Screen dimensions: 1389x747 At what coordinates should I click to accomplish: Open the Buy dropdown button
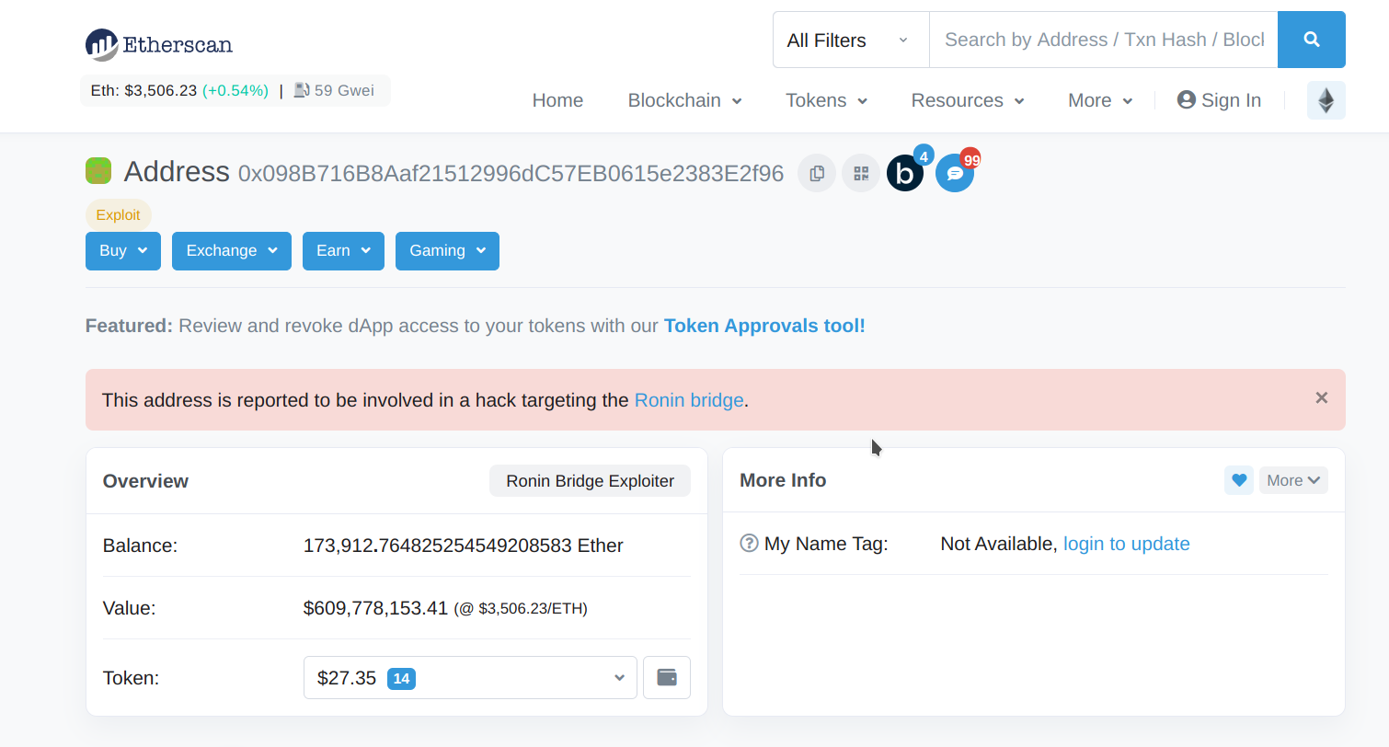click(x=123, y=251)
